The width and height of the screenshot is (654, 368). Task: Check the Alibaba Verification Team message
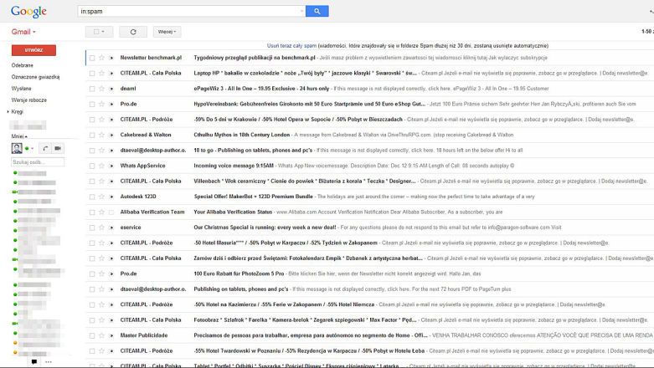pos(92,212)
